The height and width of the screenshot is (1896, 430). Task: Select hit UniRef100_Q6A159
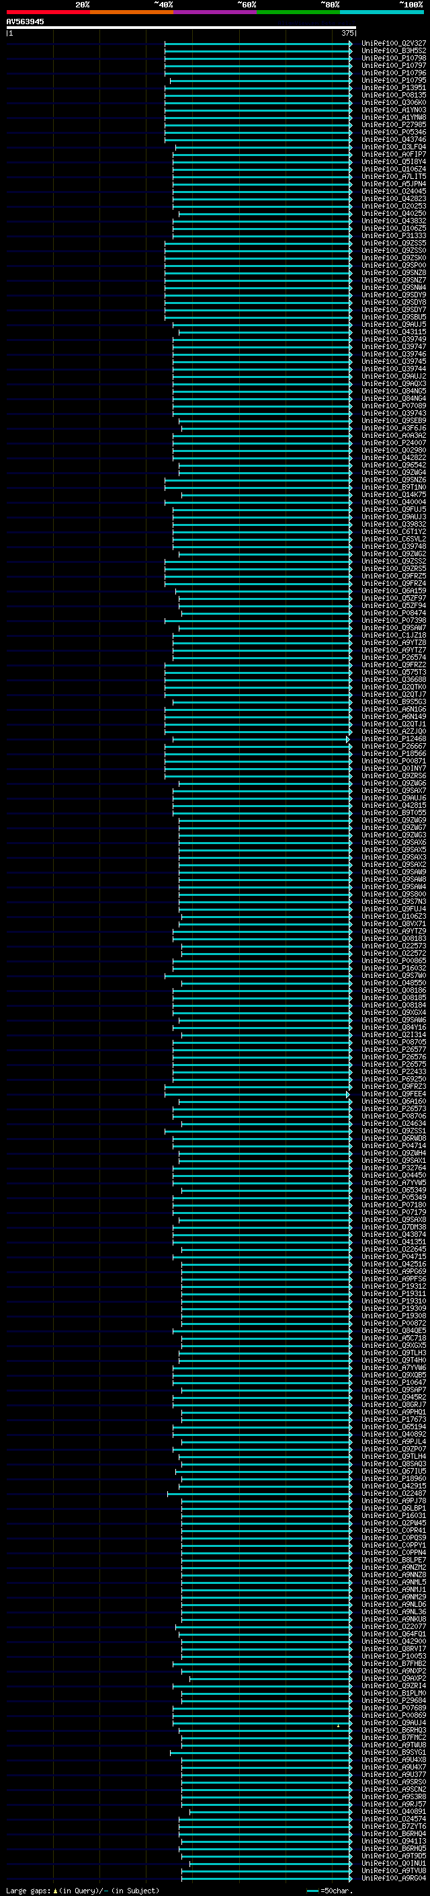pyautogui.click(x=393, y=591)
